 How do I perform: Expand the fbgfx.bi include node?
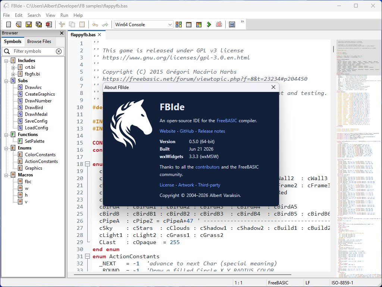[13, 74]
